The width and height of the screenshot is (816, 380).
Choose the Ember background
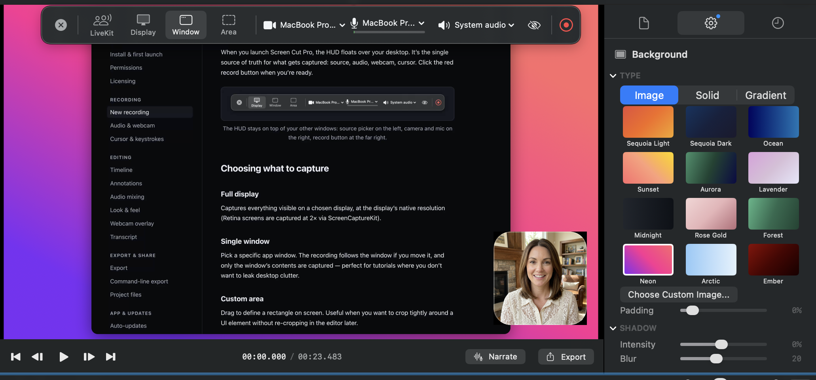[773, 260]
